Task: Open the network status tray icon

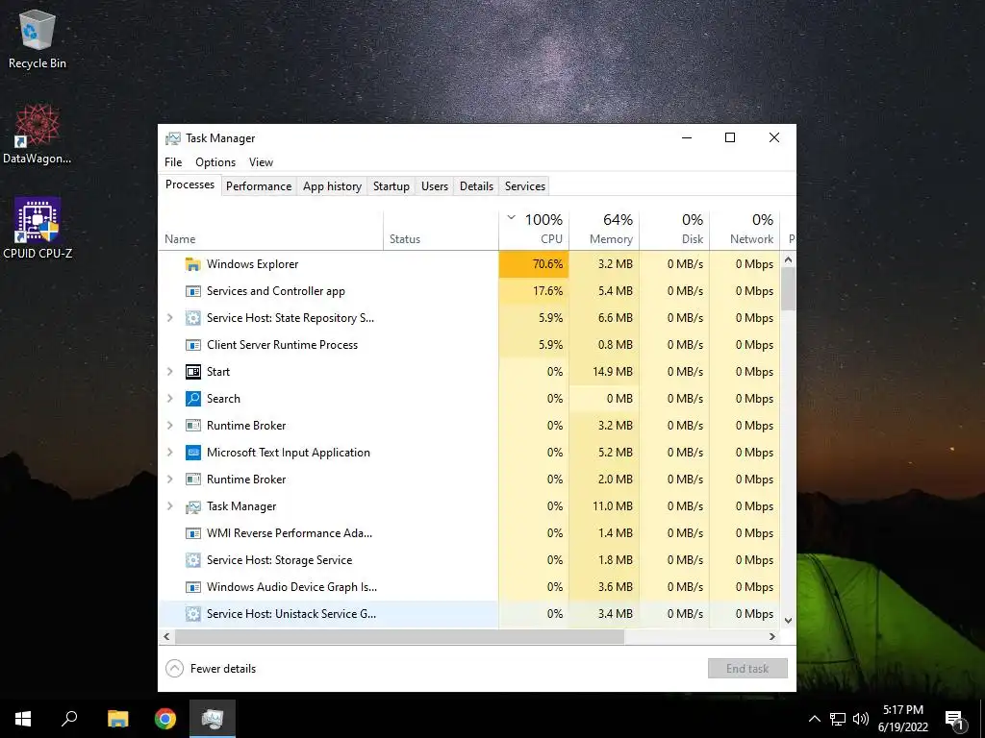Action: click(838, 719)
